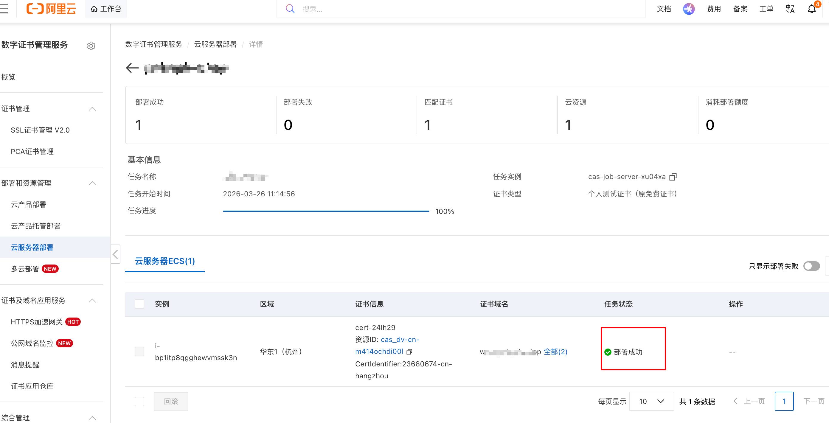Collapse the 证书管理 section
Viewport: 829px width, 423px height.
coord(92,109)
